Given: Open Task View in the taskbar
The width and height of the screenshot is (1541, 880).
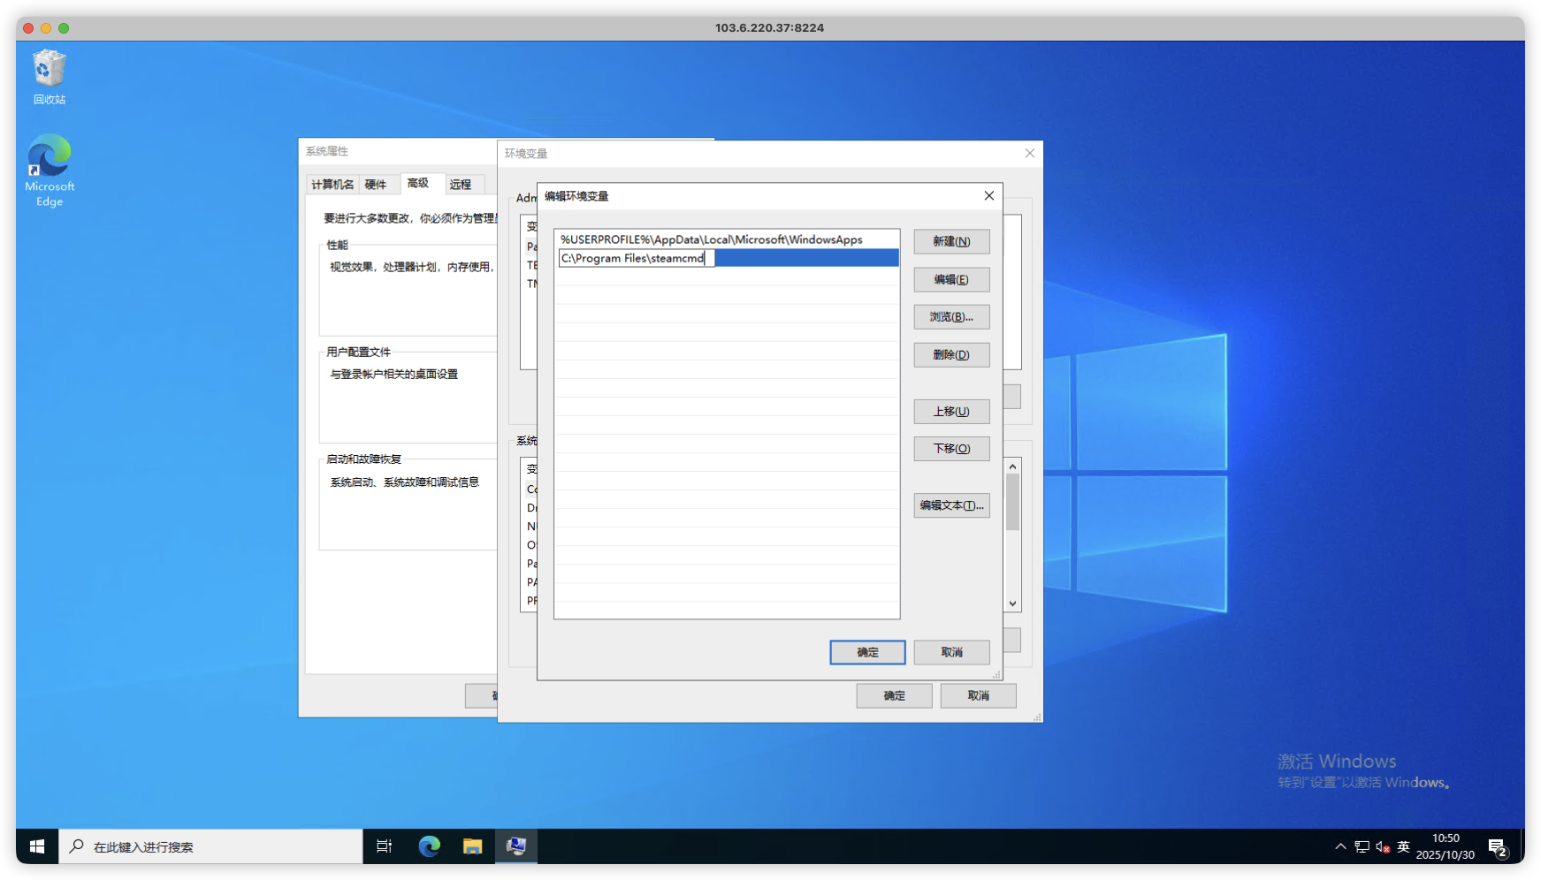Looking at the screenshot, I should pos(385,846).
